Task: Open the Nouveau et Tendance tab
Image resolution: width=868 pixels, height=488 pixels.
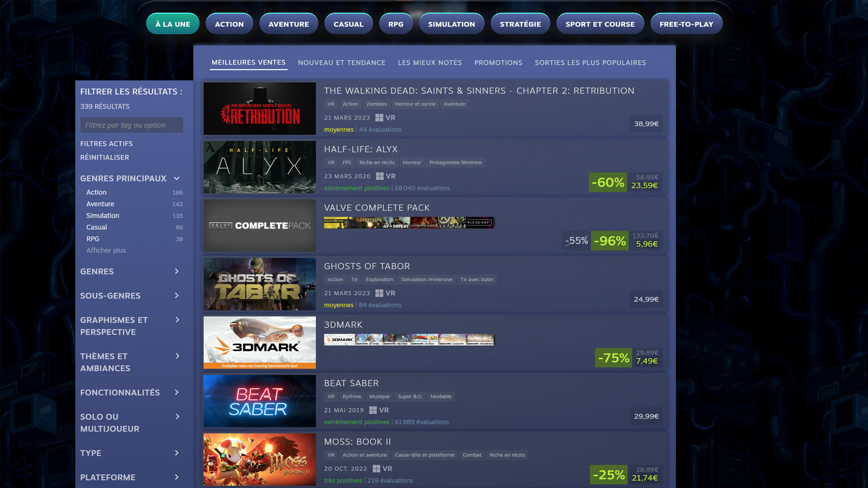Action: (342, 62)
